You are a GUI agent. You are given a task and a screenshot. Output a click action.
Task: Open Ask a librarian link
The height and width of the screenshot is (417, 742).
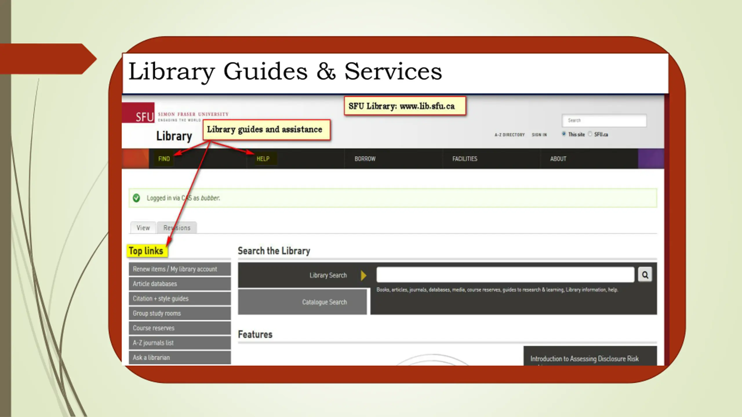[180, 358]
